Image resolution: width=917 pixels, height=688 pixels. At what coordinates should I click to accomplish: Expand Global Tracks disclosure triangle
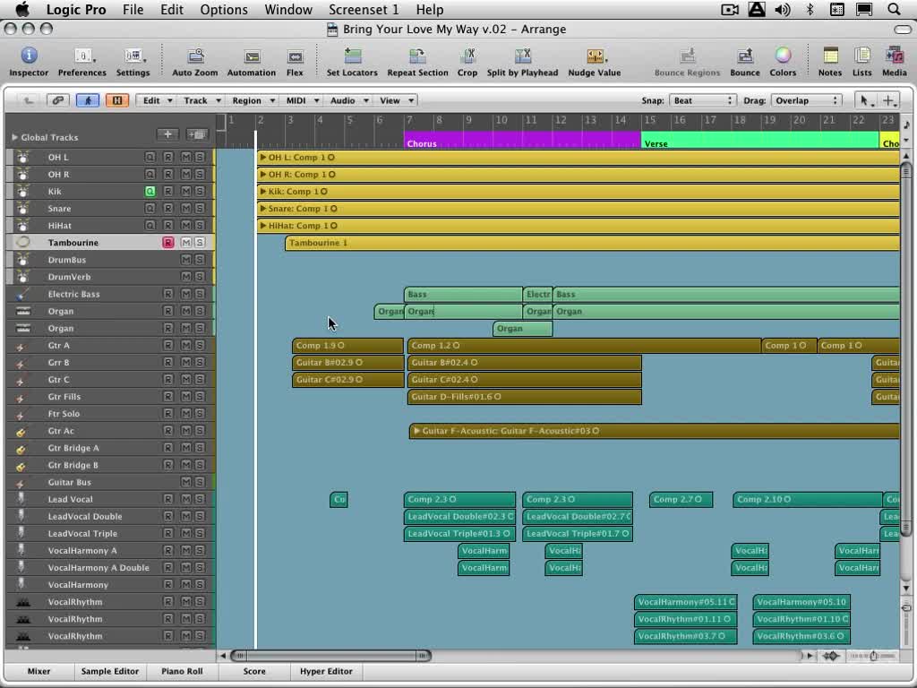tap(14, 137)
